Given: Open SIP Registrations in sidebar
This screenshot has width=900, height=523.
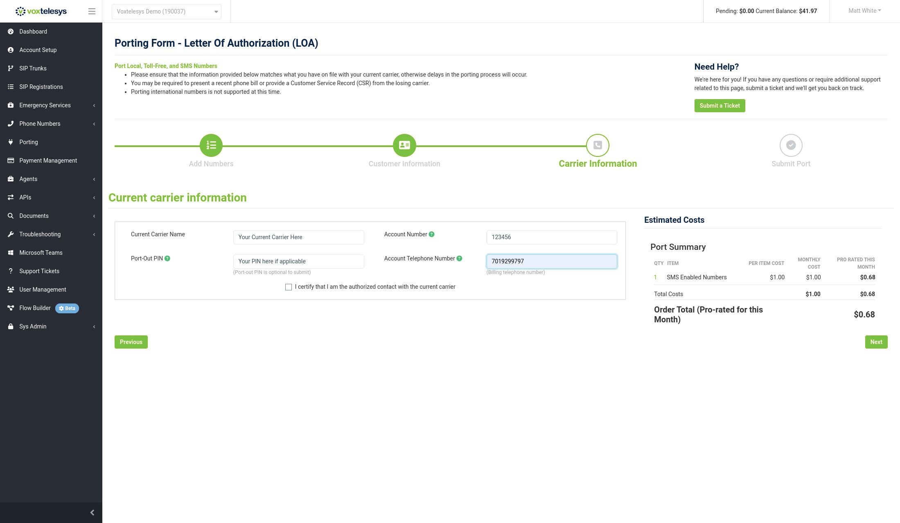Looking at the screenshot, I should pyautogui.click(x=51, y=87).
